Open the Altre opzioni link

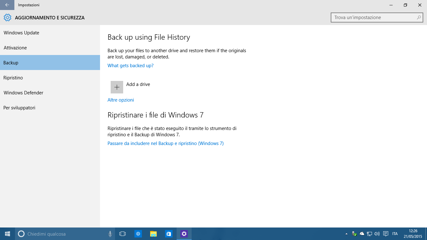121,100
